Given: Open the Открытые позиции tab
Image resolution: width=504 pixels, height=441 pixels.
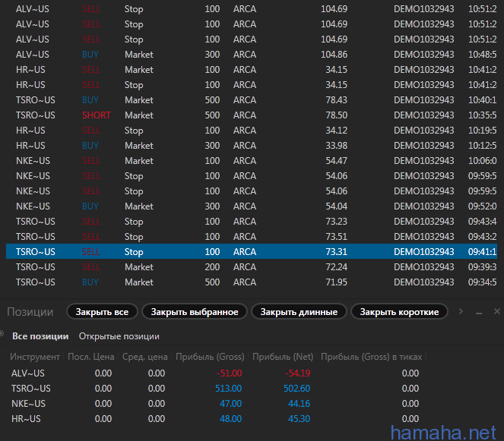Looking at the screenshot, I should coord(119,336).
